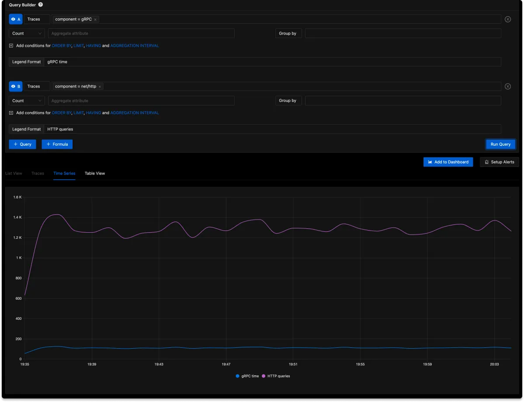This screenshot has height=402, width=524.
Task: Focus Aggregate attribute field of query B
Action: [x=141, y=101]
